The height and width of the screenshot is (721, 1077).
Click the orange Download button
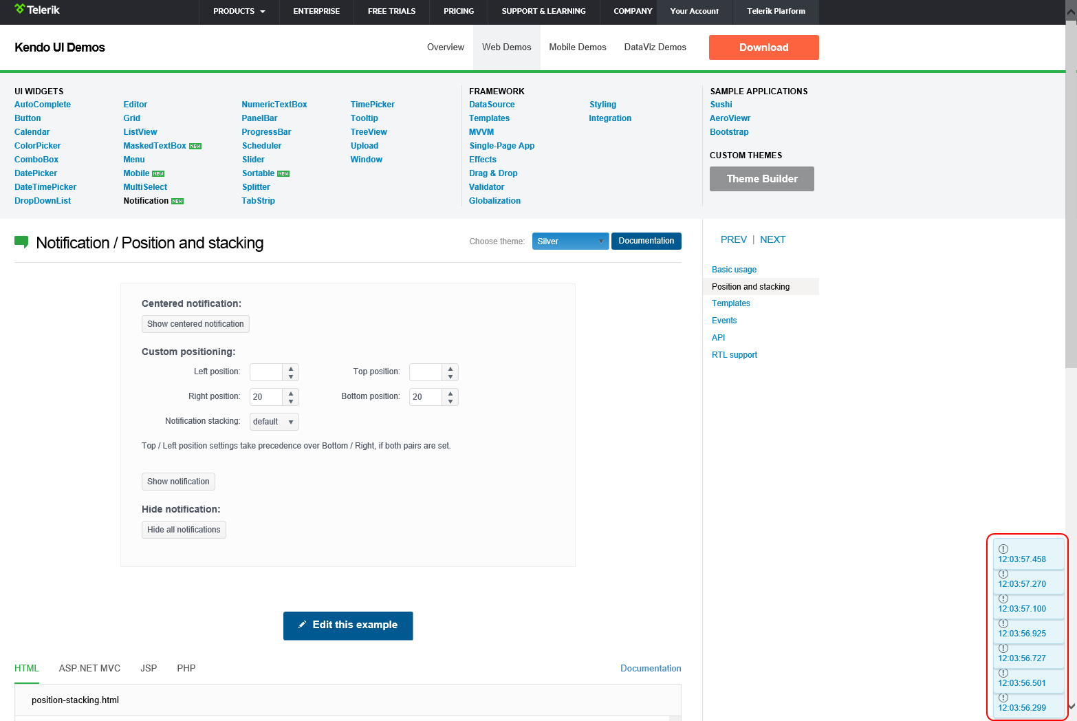(764, 47)
